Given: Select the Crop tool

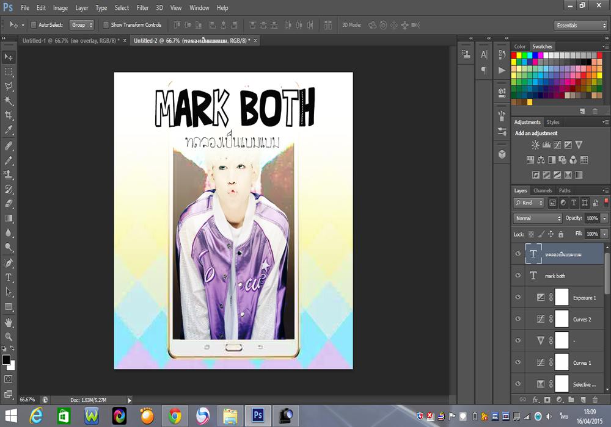Looking at the screenshot, I should click(x=9, y=115).
